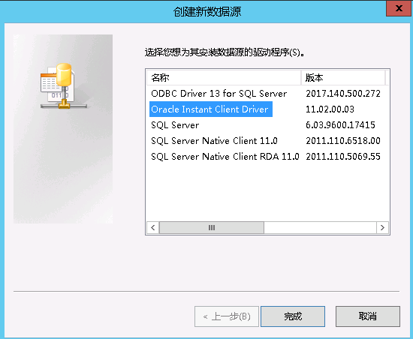
Task: Select the plain SQL Server driver
Action: pyautogui.click(x=175, y=125)
